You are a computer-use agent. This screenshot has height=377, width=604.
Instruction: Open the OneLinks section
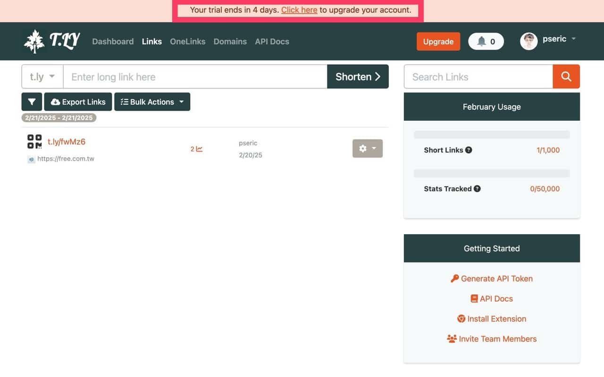tap(188, 41)
